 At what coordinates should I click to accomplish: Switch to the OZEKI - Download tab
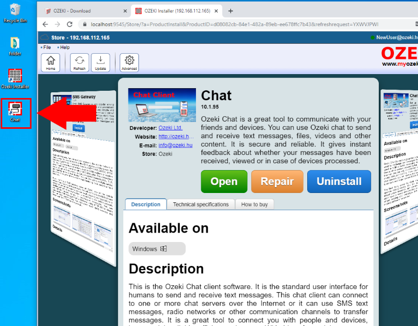coord(85,11)
